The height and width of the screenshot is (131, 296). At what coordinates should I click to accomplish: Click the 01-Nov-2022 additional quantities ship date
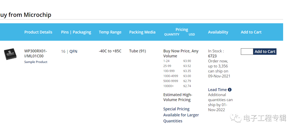click(218, 107)
